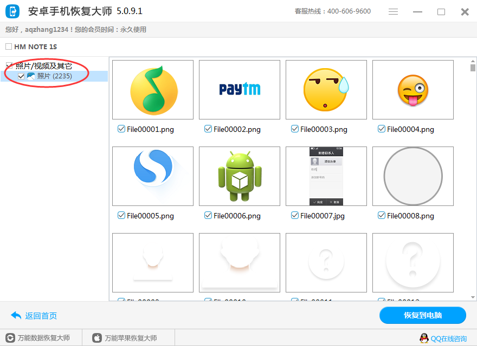Image resolution: width=477 pixels, height=346 pixels.
Task: Click the File00006.png file name
Action: [237, 216]
